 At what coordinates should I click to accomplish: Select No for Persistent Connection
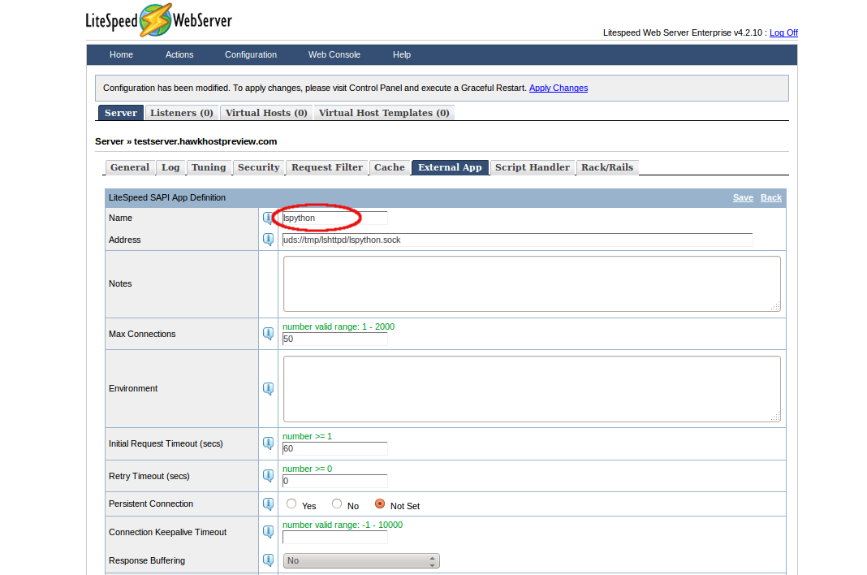coord(337,504)
